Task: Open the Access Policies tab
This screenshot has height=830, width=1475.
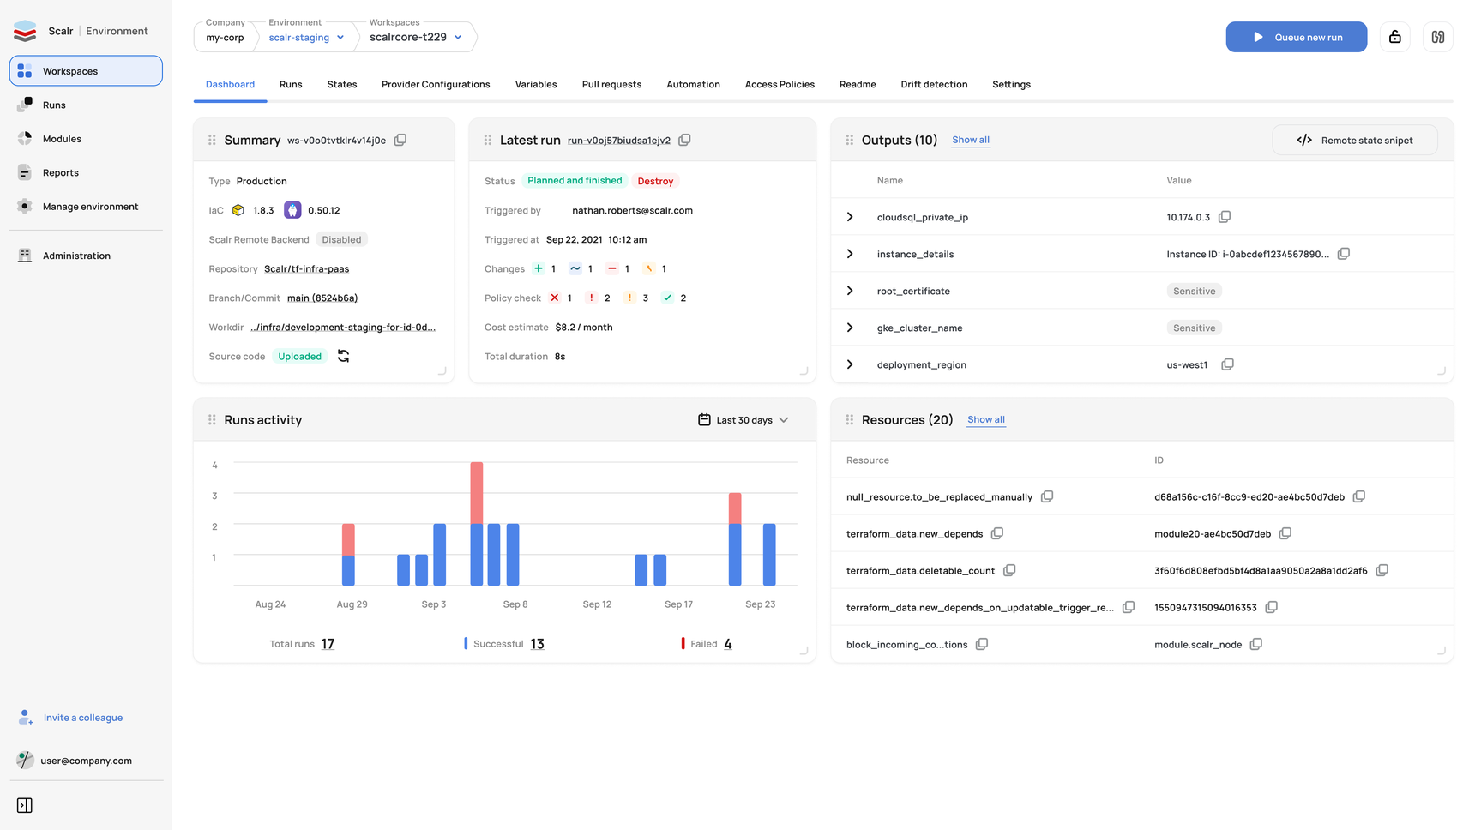Action: click(x=780, y=84)
